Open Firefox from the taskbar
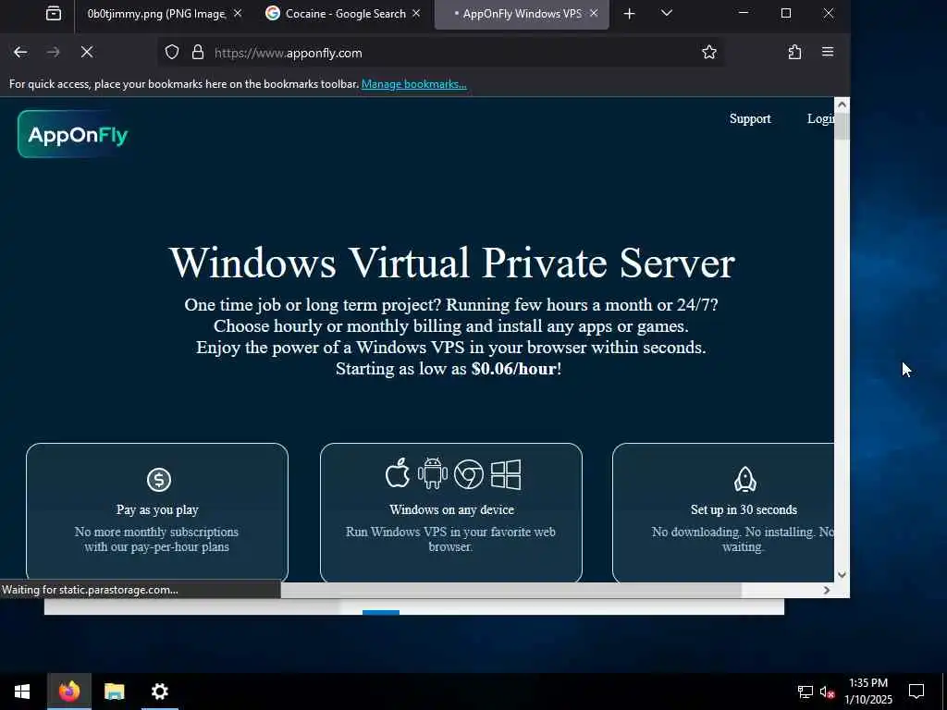Viewport: 947px width, 710px height. (69, 692)
